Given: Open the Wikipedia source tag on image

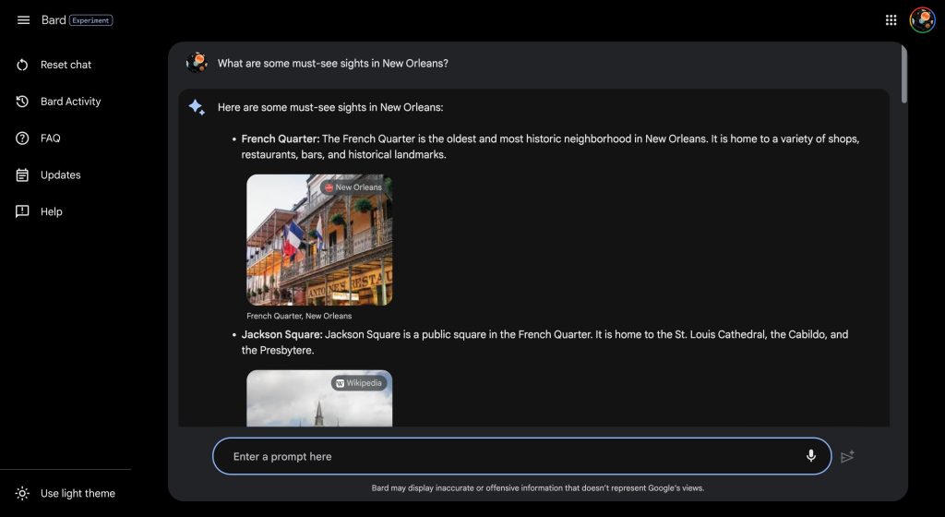Looking at the screenshot, I should point(359,383).
